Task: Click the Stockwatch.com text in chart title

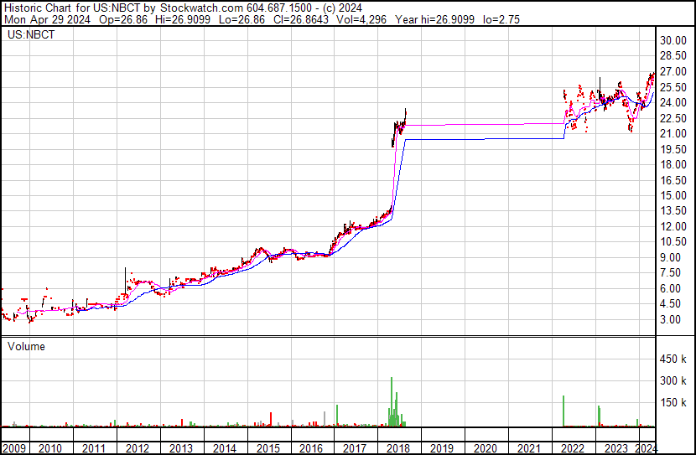Action: point(201,8)
